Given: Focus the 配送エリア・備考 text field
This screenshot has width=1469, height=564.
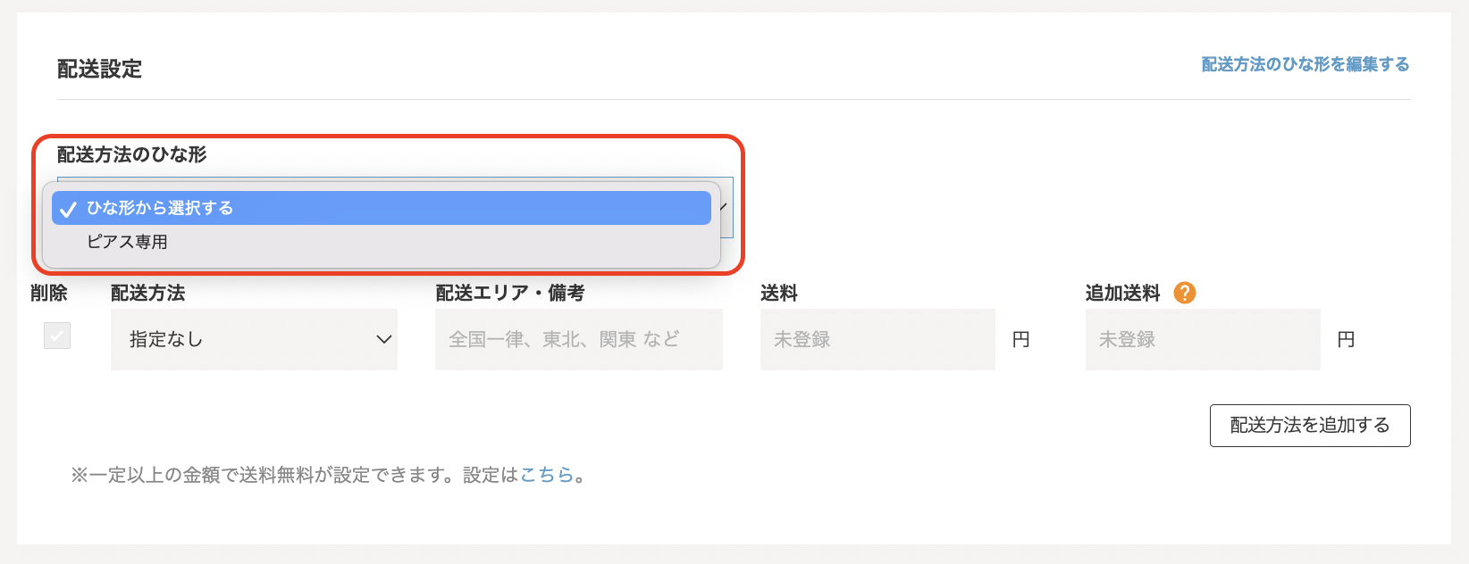Looking at the screenshot, I should point(578,339).
